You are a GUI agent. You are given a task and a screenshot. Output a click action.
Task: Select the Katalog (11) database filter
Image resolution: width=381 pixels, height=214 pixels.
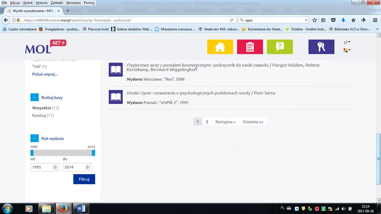pos(43,116)
